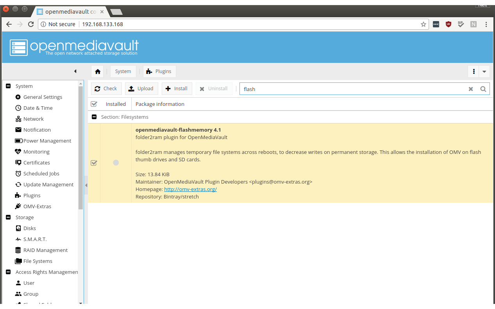
Task: Select the Monitoring heartbeat item
Action: pos(36,152)
